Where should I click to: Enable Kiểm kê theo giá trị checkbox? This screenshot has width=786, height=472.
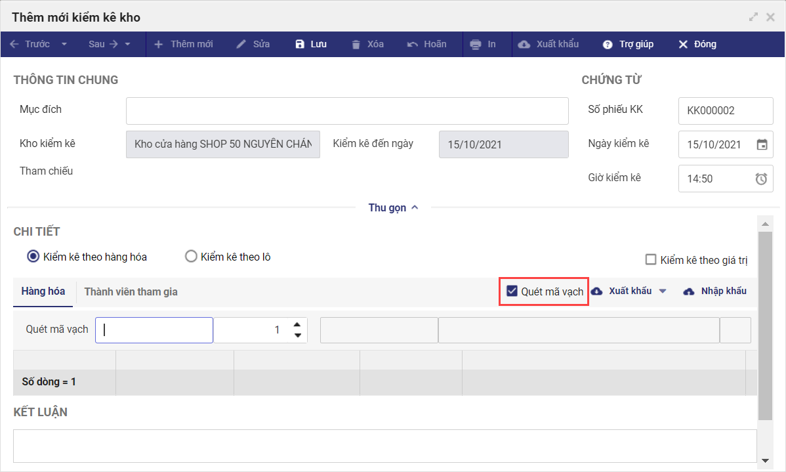click(x=651, y=260)
